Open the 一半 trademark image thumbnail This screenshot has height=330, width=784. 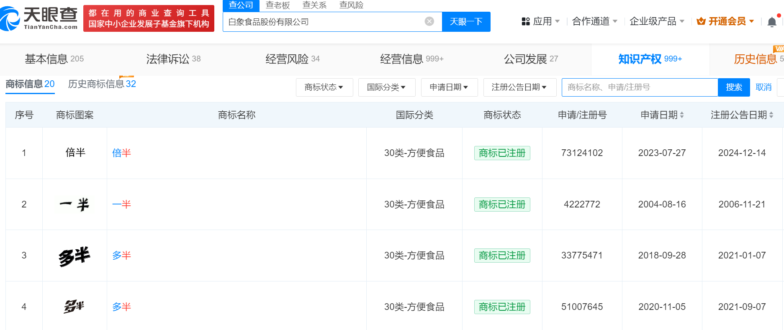(75, 205)
